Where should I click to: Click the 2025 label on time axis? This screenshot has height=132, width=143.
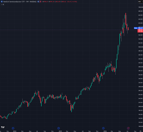60,131
